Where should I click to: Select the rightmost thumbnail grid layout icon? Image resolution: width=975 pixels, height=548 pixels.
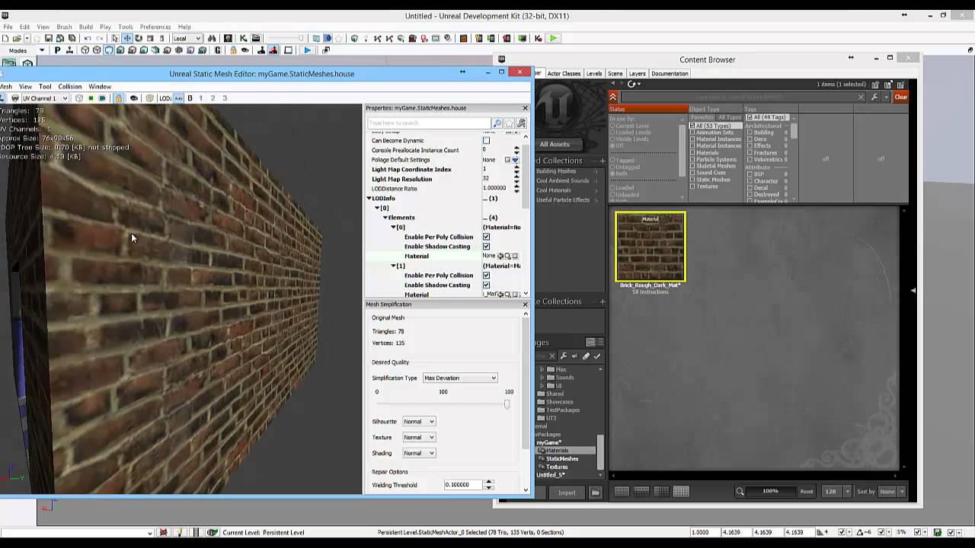[x=681, y=492]
